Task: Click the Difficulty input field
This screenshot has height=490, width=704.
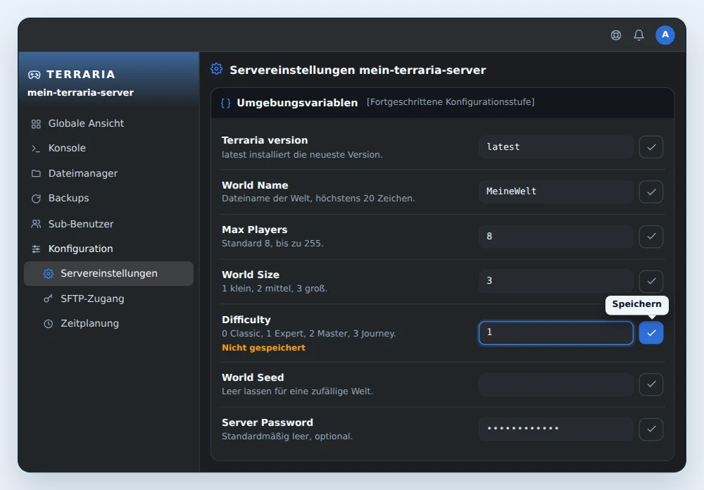Action: coord(556,333)
